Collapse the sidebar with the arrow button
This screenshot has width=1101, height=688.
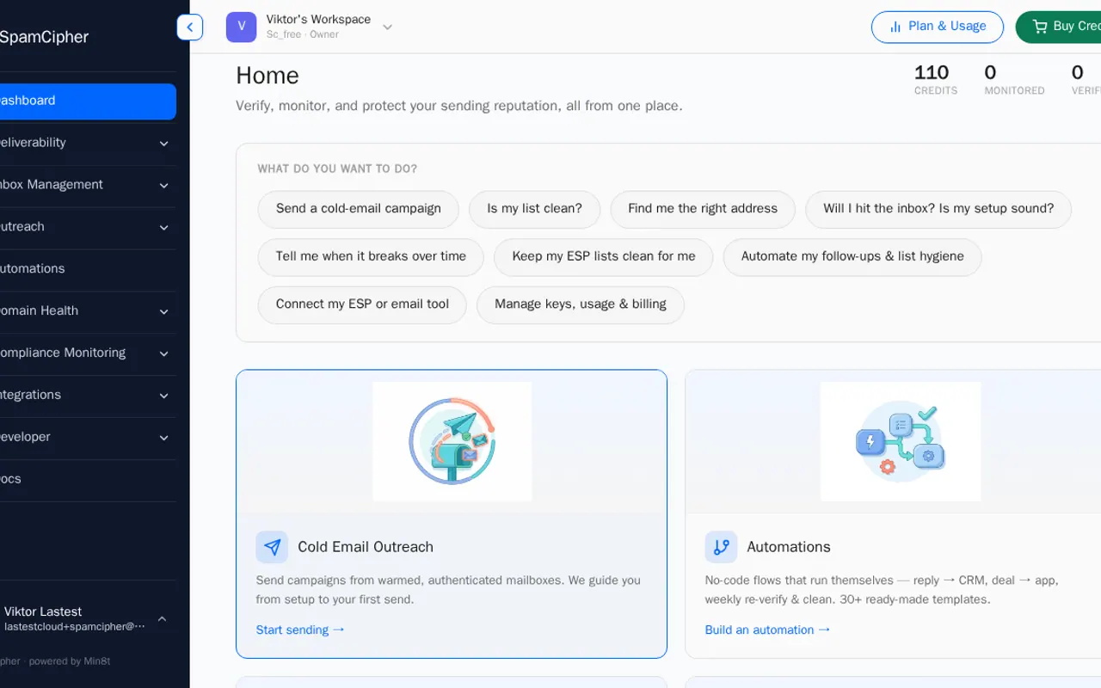coord(189,28)
